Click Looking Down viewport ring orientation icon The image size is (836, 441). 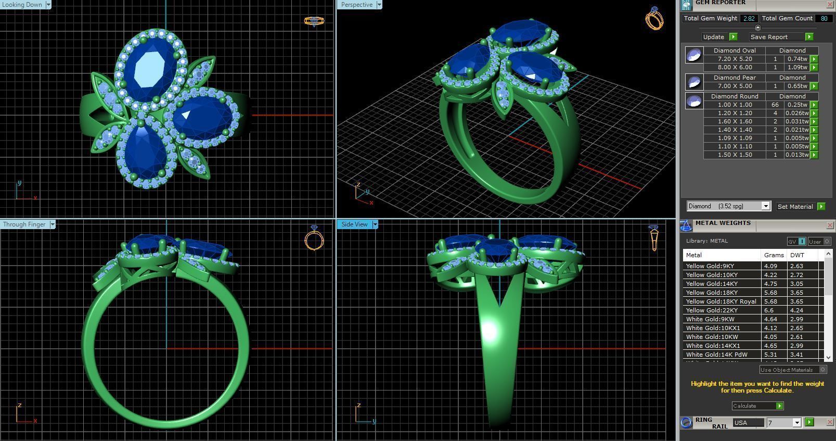point(314,21)
